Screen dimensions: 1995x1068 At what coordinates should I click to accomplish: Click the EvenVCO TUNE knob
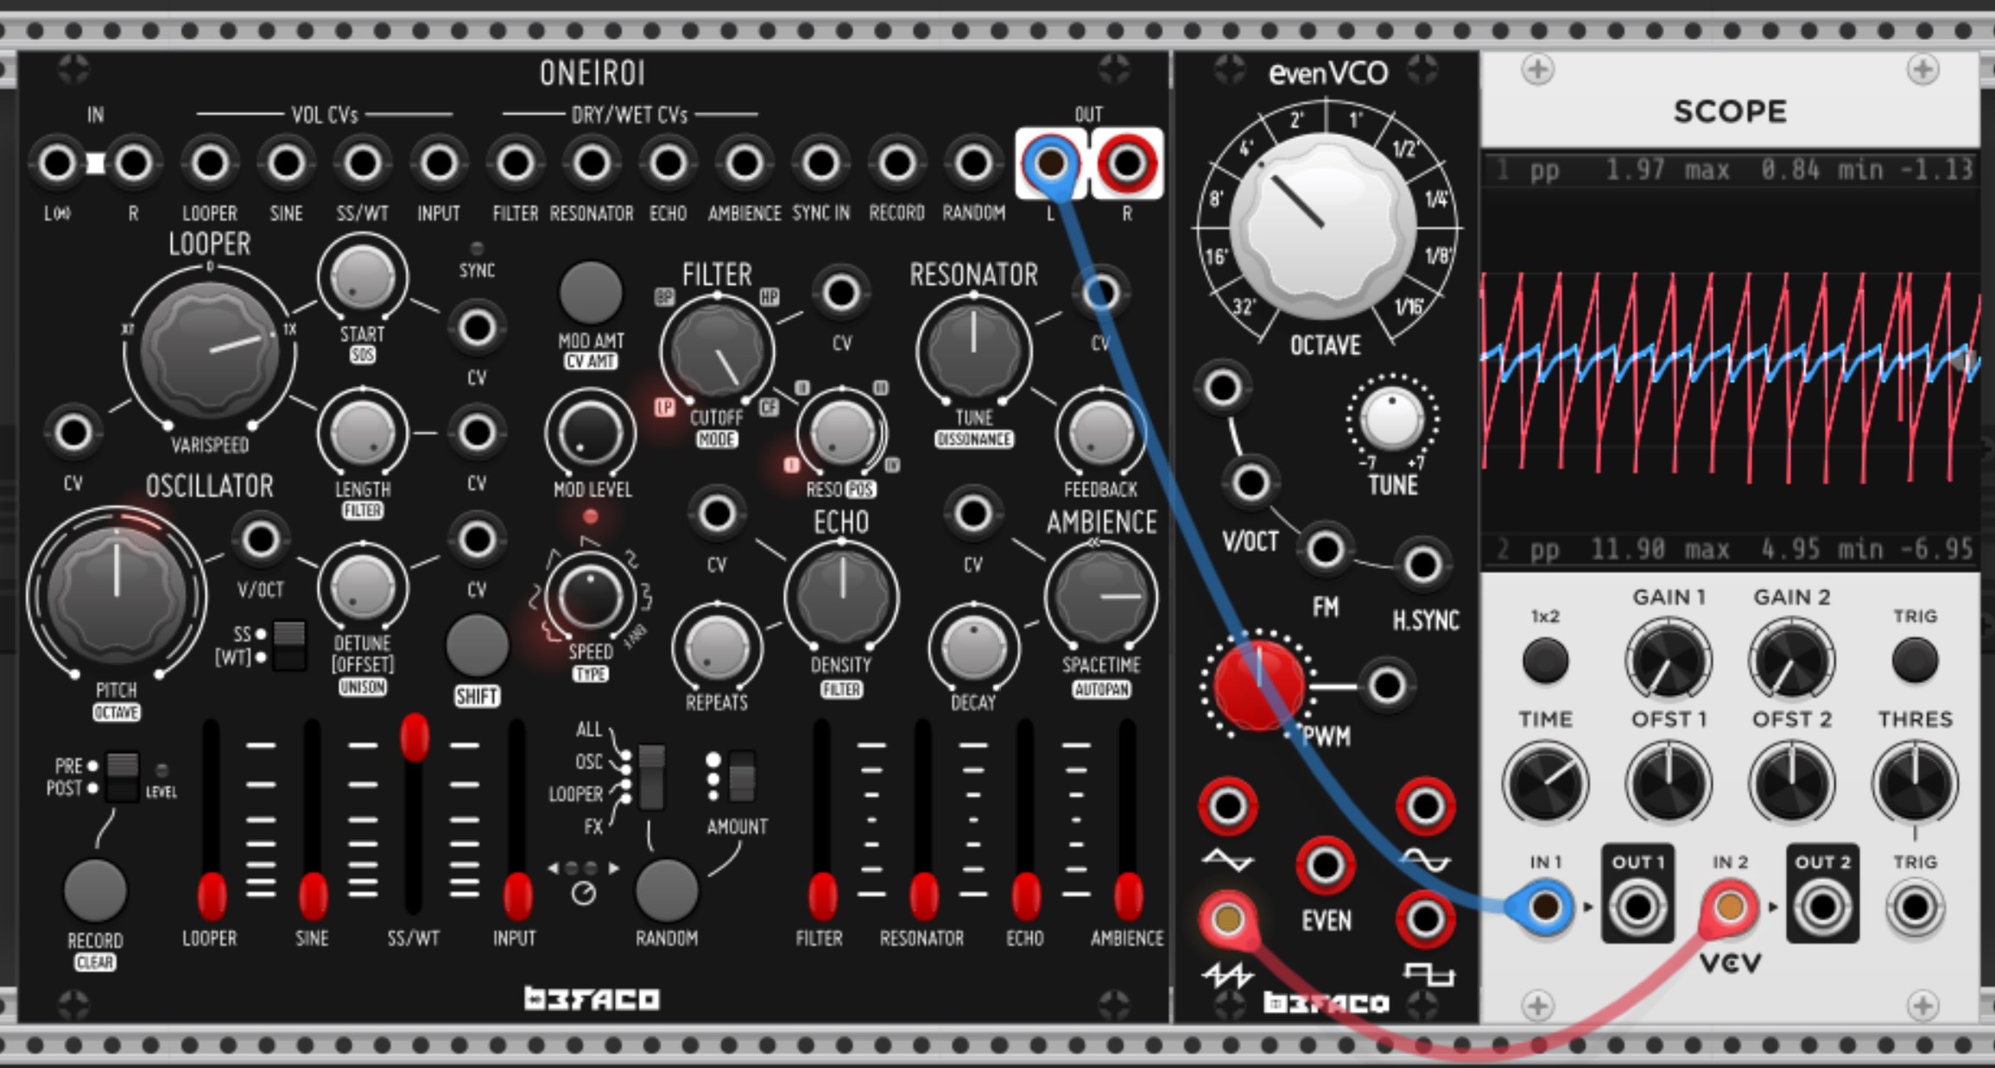(x=1391, y=420)
